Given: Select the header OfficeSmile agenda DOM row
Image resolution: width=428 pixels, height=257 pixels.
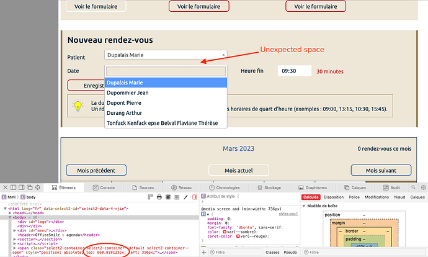Looking at the screenshot, I should coord(59,235).
